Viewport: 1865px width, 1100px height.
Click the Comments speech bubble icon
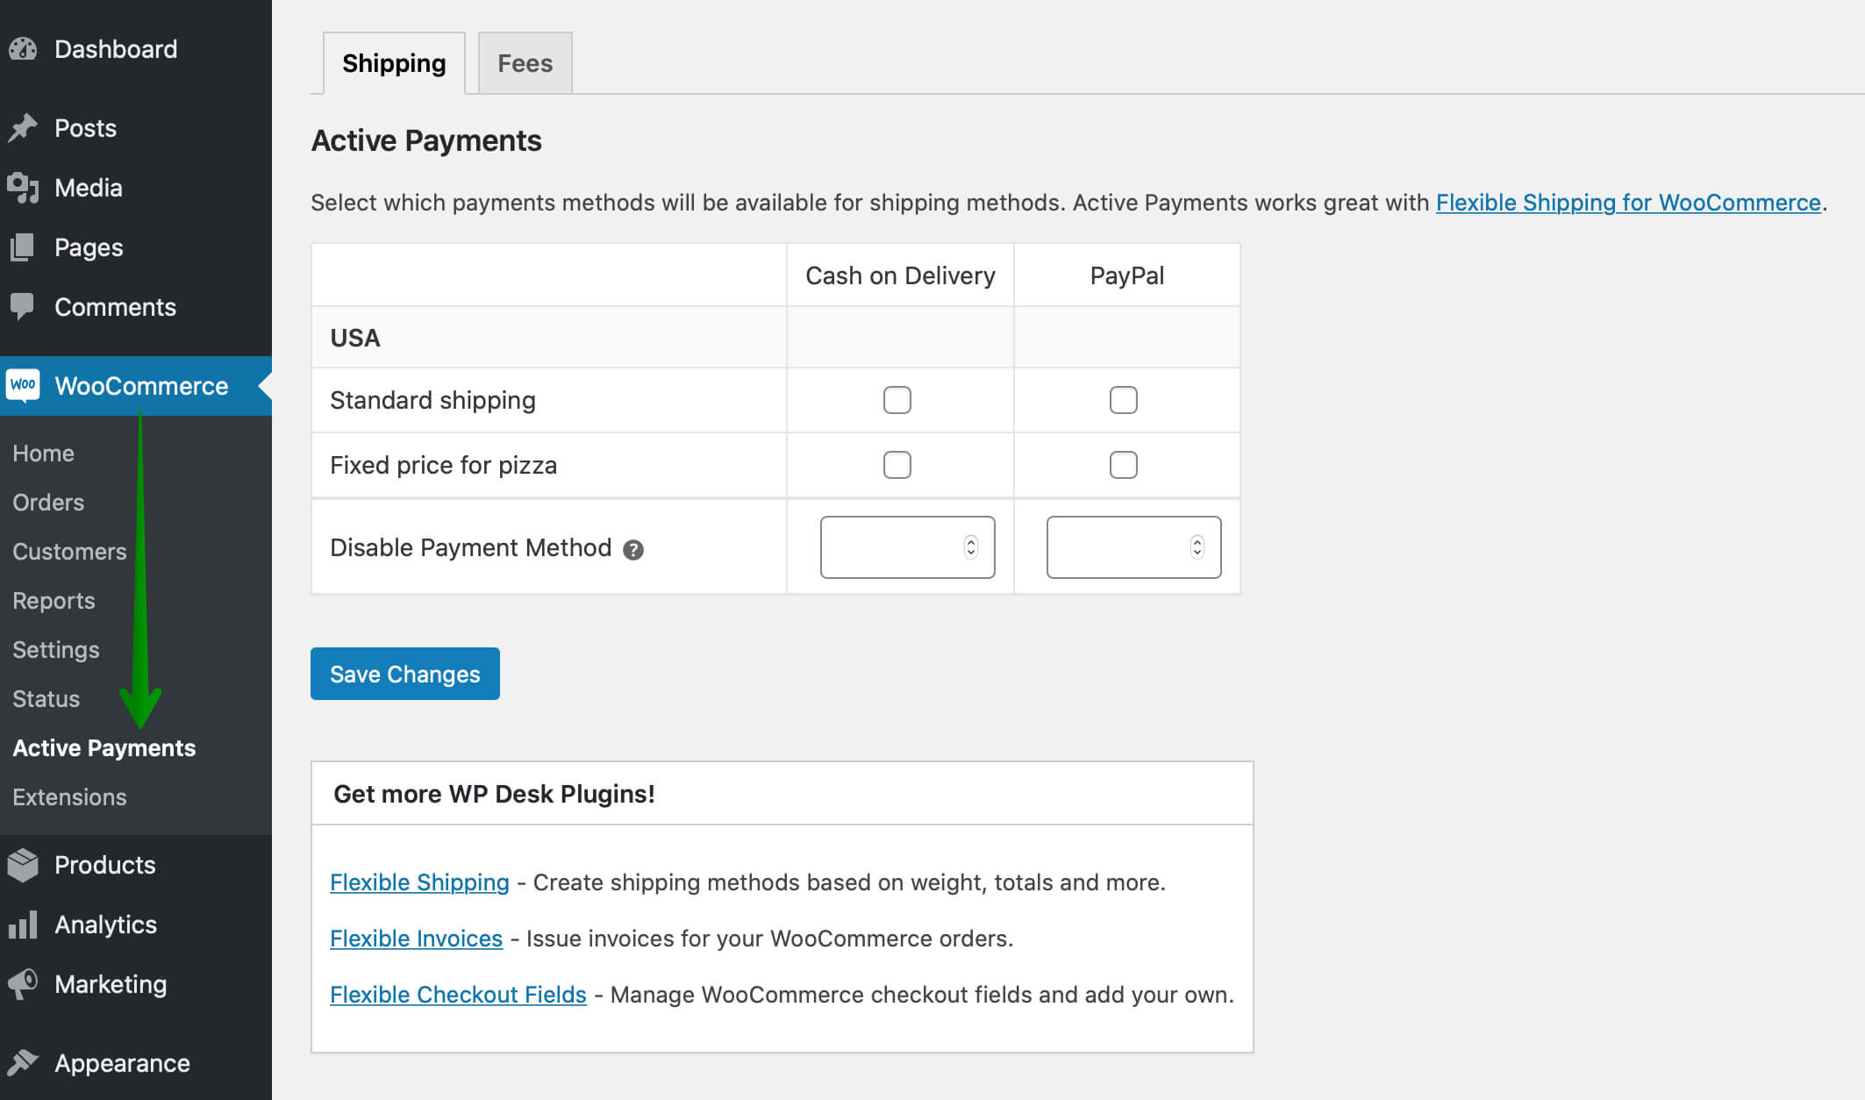tap(23, 307)
